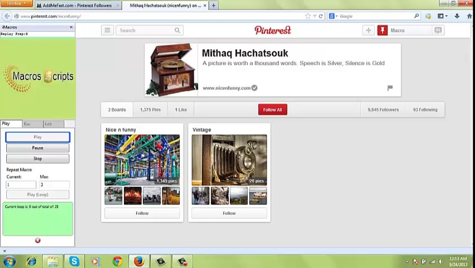Screen dimensions: 475x268
Task: Click the Pinterest logo
Action: click(x=272, y=30)
